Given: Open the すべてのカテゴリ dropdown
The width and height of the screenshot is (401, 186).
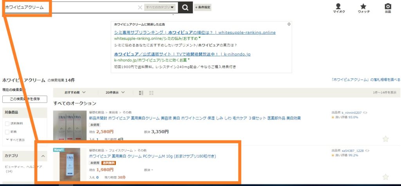Looking at the screenshot, I should tap(160, 7).
